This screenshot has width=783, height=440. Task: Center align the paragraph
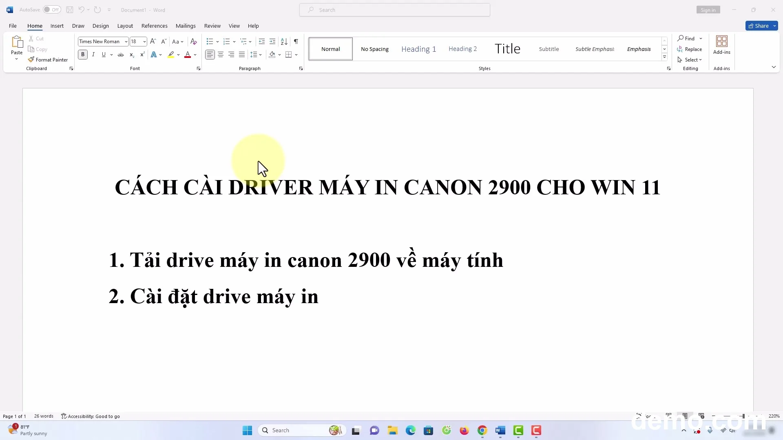[221, 55]
